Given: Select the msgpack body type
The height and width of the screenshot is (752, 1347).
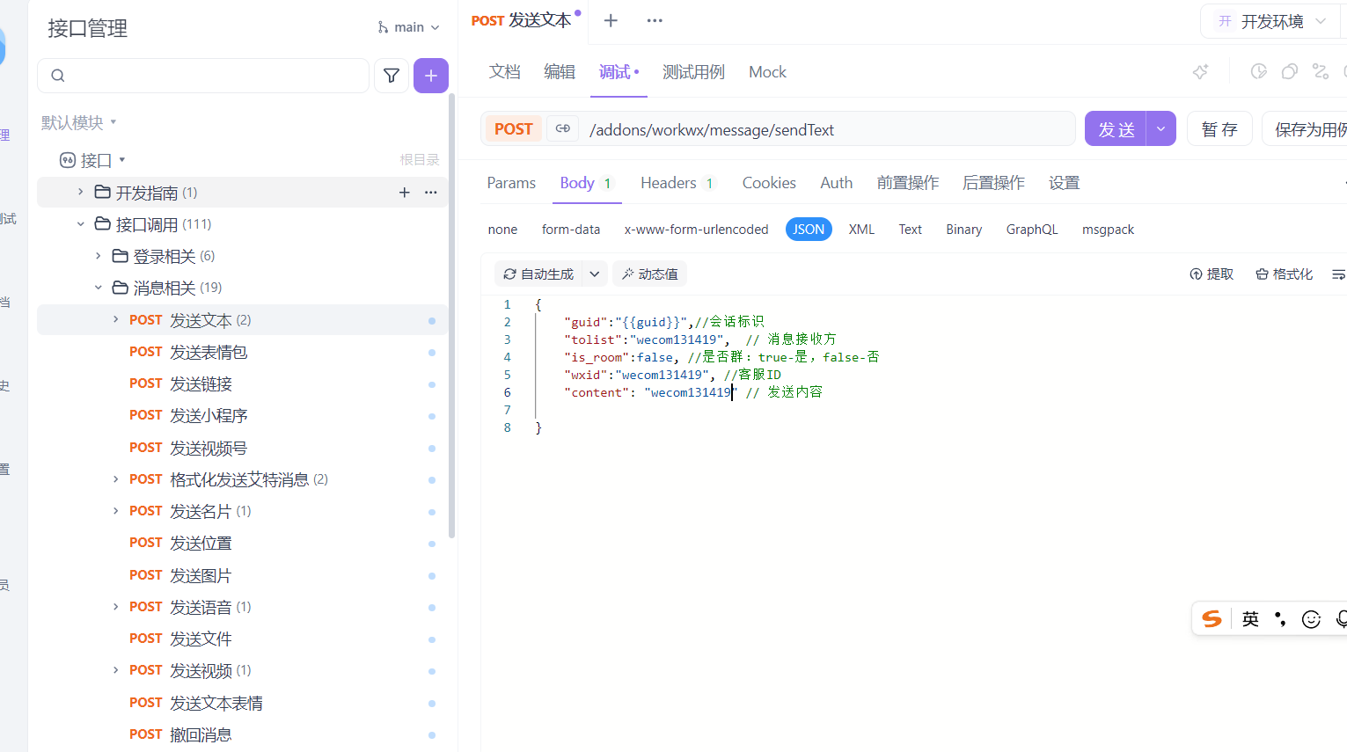Looking at the screenshot, I should pyautogui.click(x=1108, y=230).
